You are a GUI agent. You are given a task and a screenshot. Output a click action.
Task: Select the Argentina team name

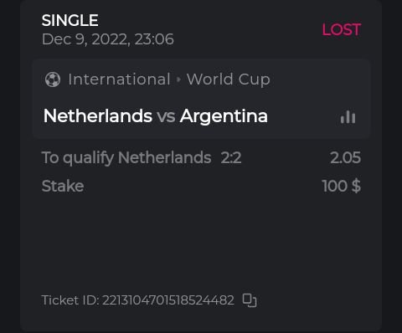[x=224, y=116]
